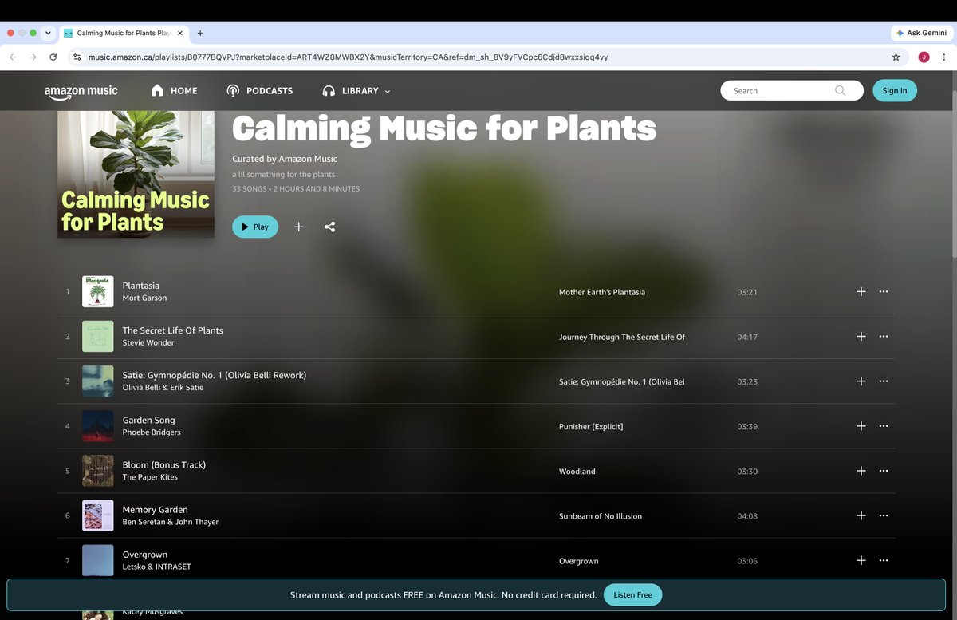The height and width of the screenshot is (620, 957).
Task: Click Curated by Amazon Music text
Action: (x=285, y=159)
